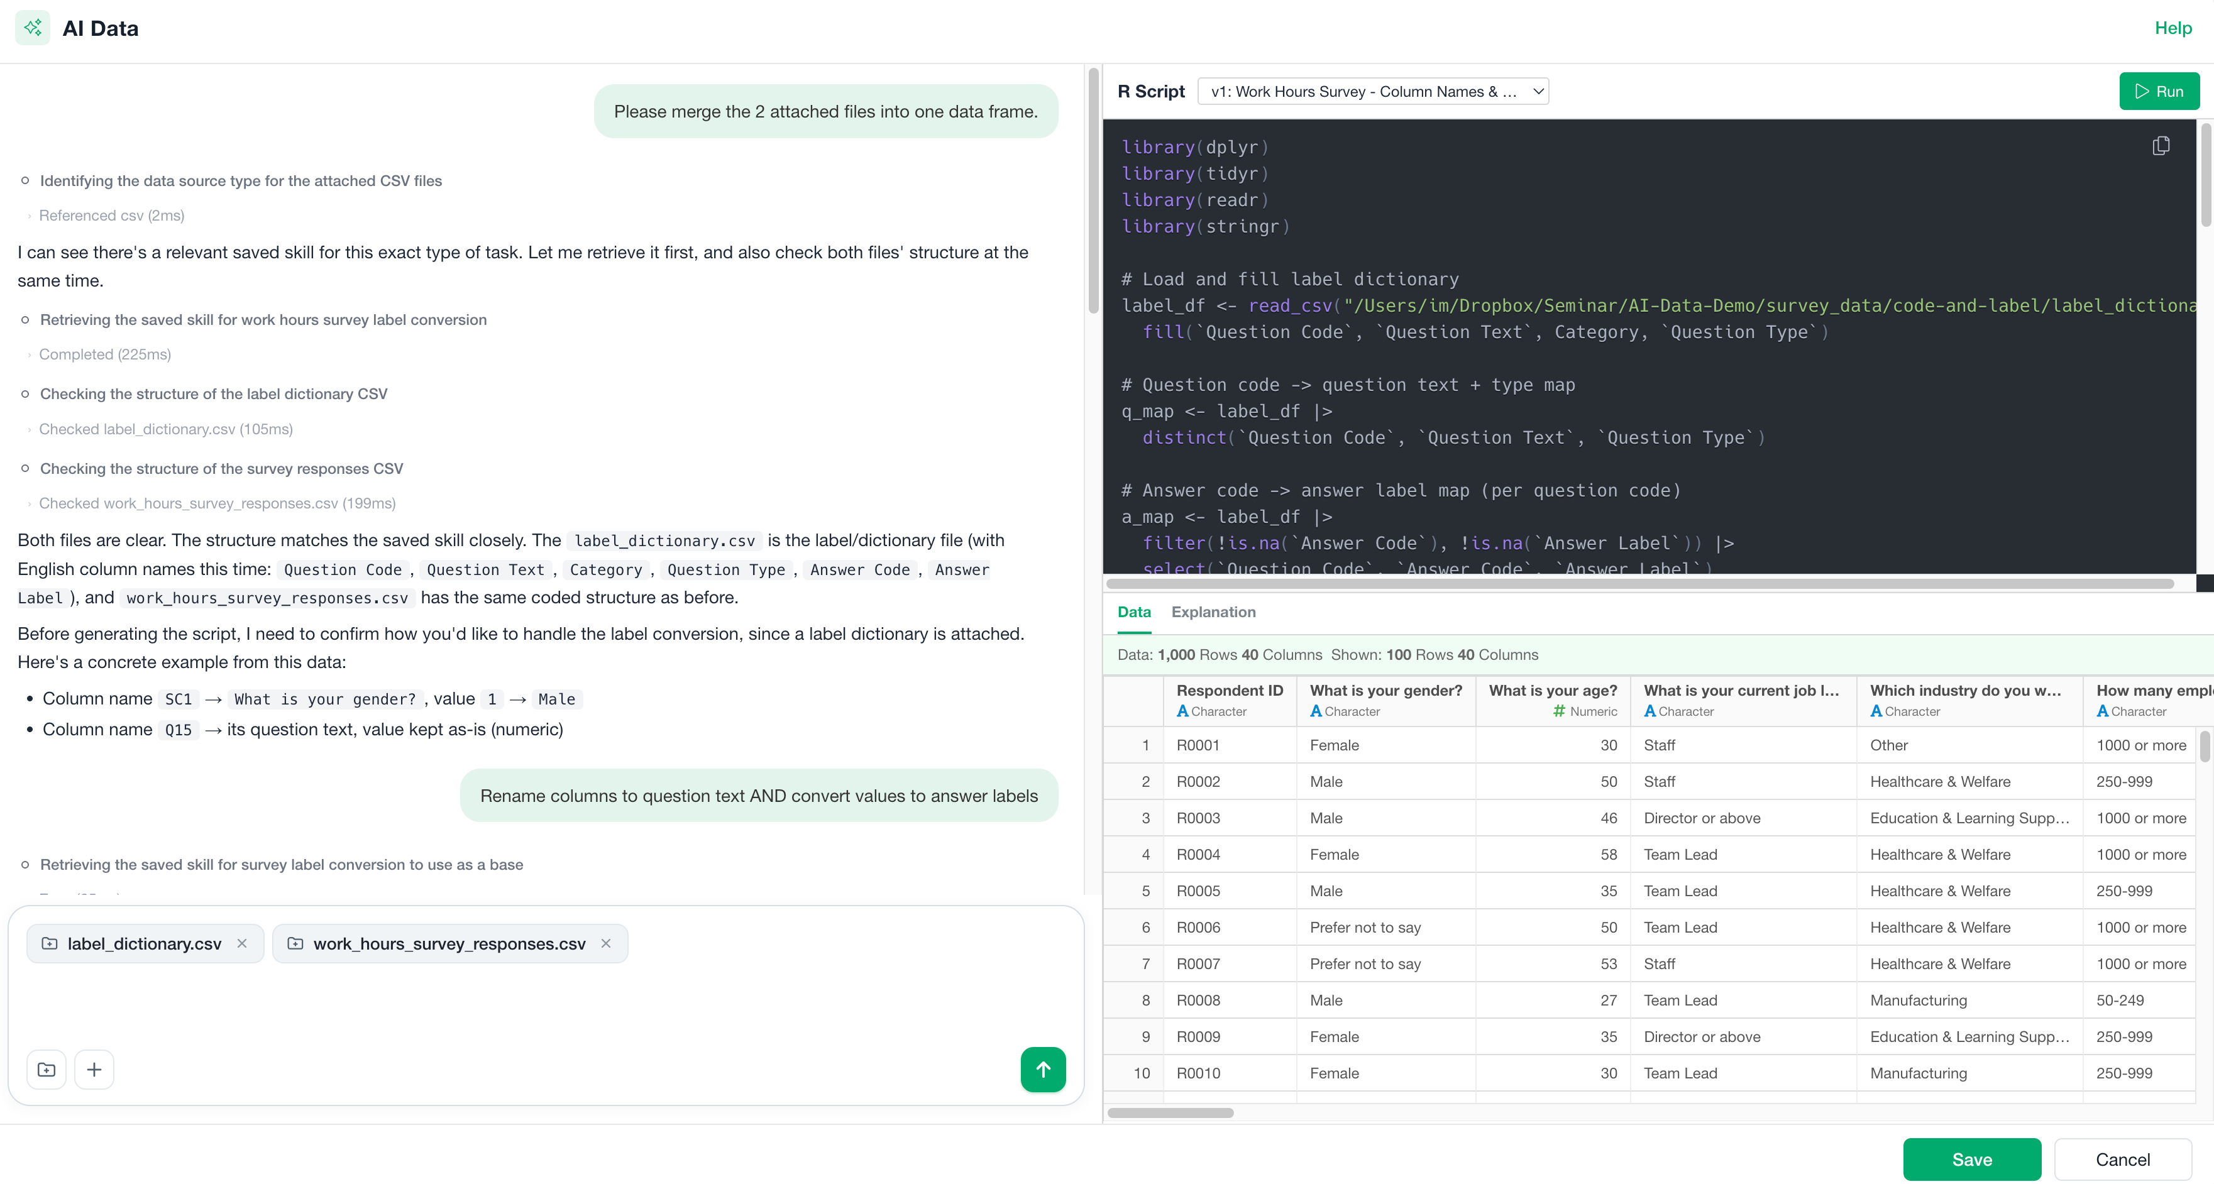Click the AI Data sparkle logo icon
2214x1184 pixels.
coord(33,28)
